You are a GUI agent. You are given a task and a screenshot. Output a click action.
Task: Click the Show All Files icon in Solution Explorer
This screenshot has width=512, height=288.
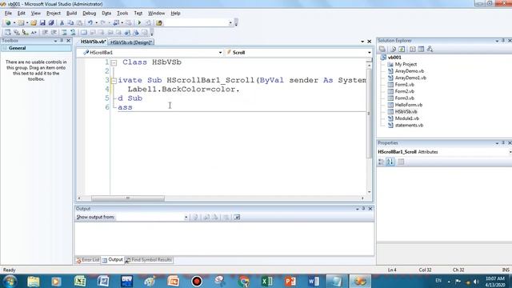(x=393, y=49)
